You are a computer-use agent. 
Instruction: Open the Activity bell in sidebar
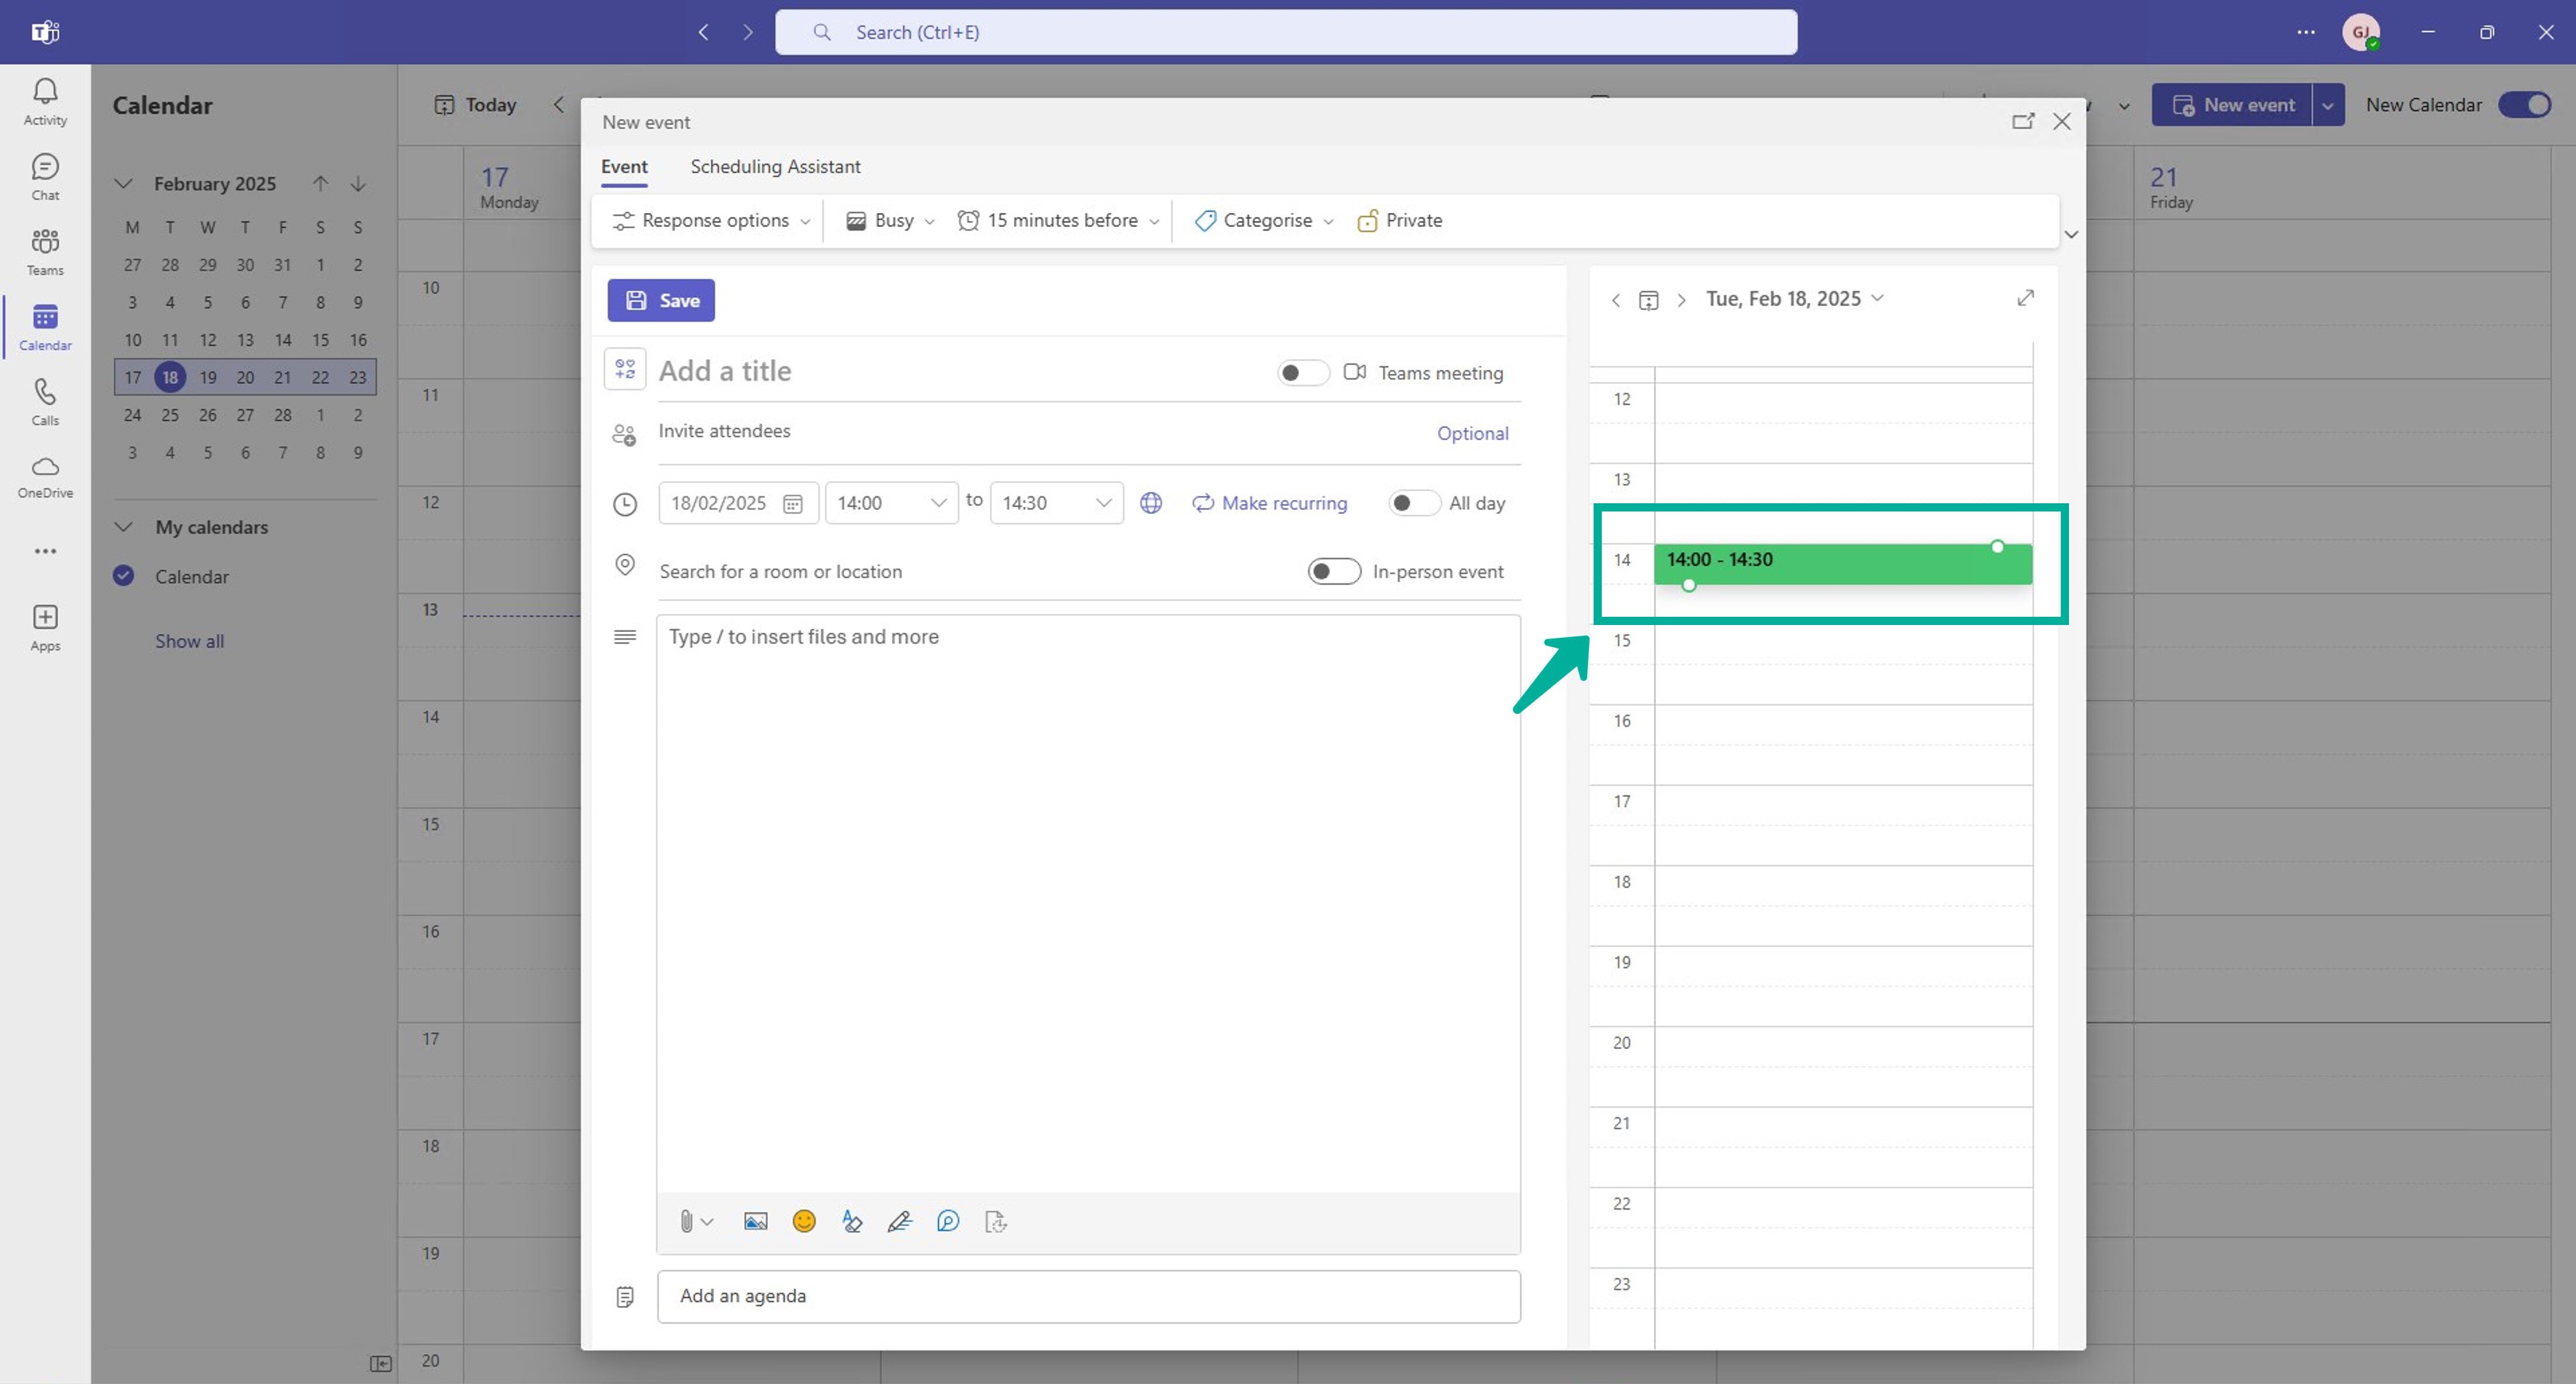[x=45, y=102]
